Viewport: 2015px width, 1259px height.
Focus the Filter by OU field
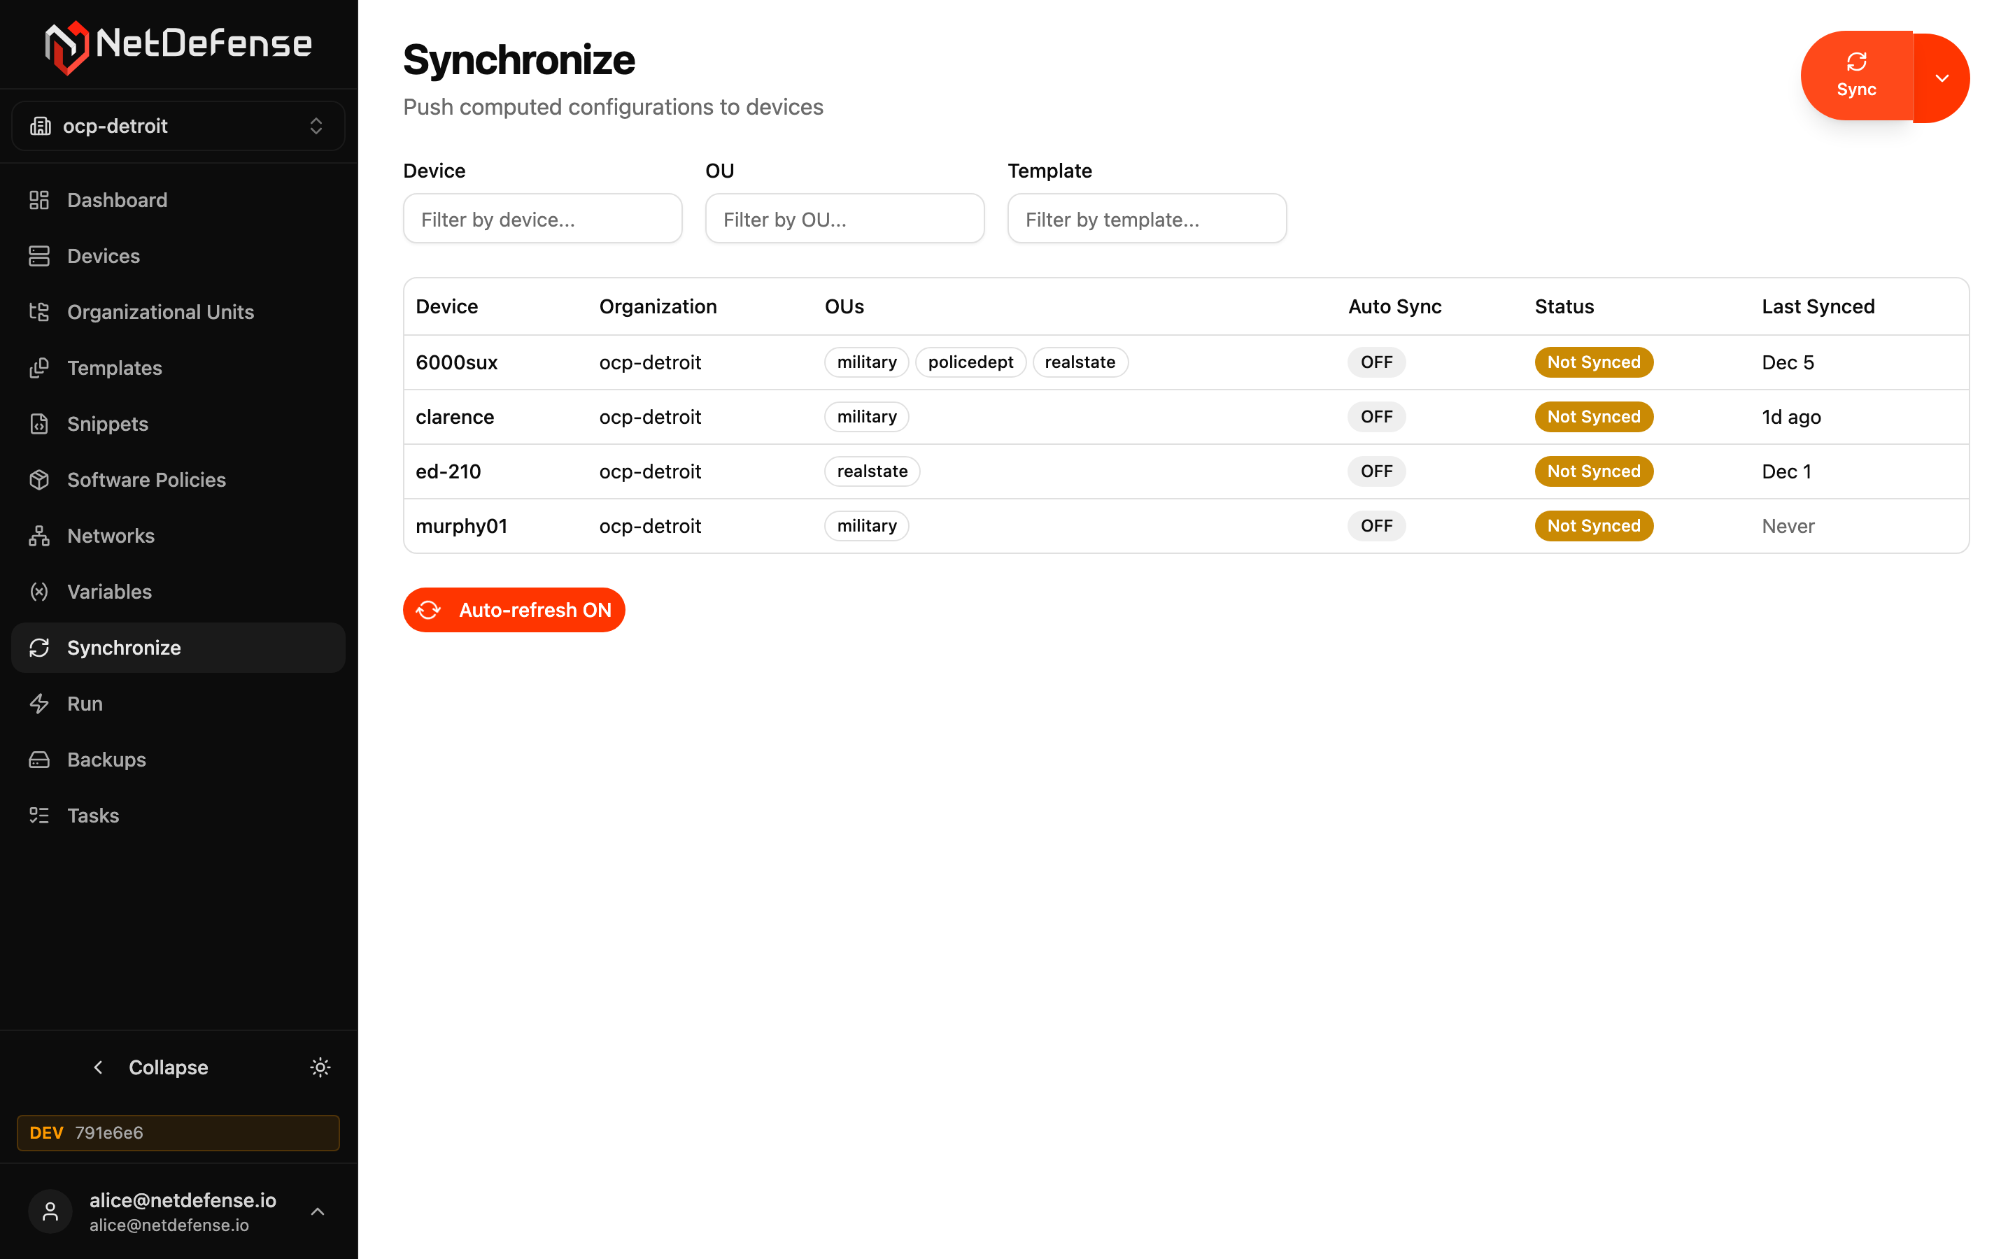pyautogui.click(x=845, y=219)
